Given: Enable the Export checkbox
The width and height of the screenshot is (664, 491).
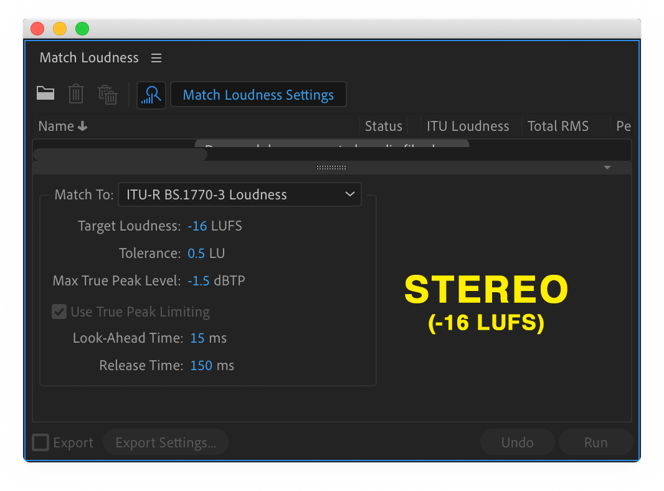Looking at the screenshot, I should click(x=40, y=442).
